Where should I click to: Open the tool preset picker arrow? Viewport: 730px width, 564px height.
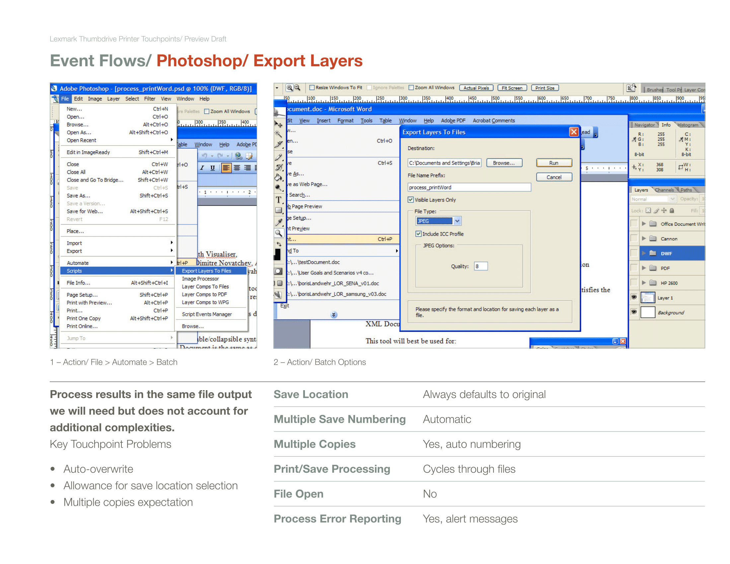point(277,88)
